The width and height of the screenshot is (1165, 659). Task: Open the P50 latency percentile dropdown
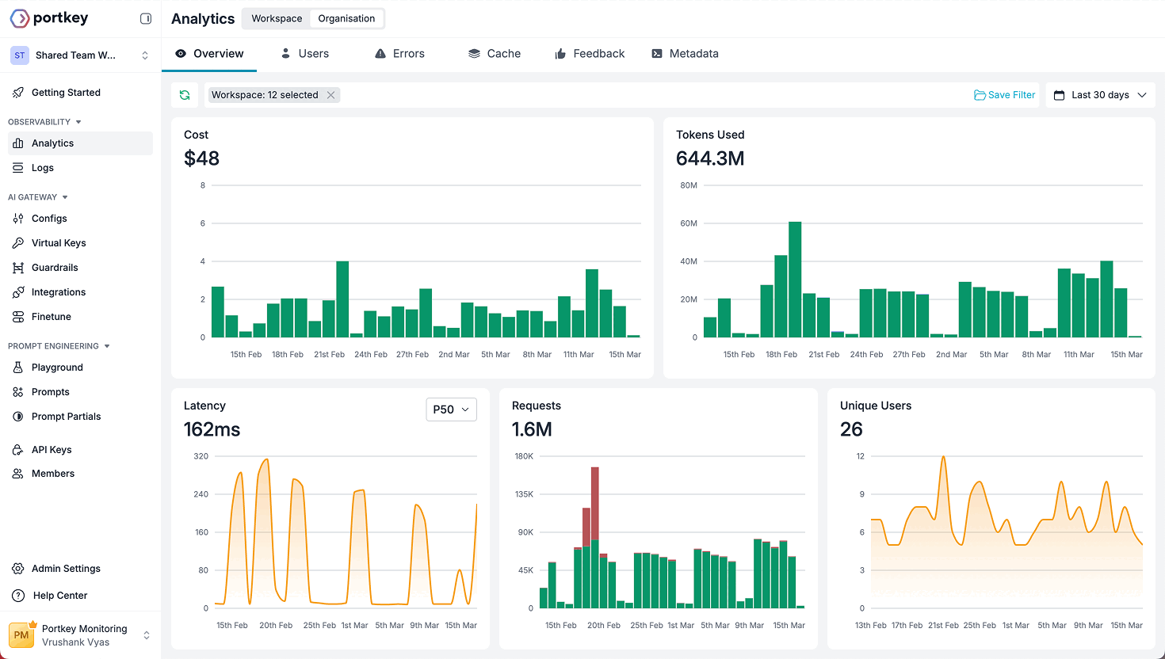(451, 409)
